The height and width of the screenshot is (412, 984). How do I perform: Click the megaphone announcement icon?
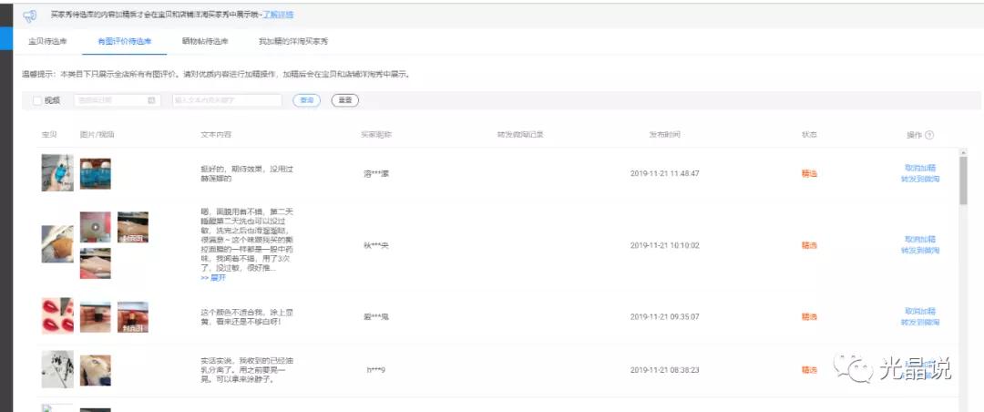(29, 15)
